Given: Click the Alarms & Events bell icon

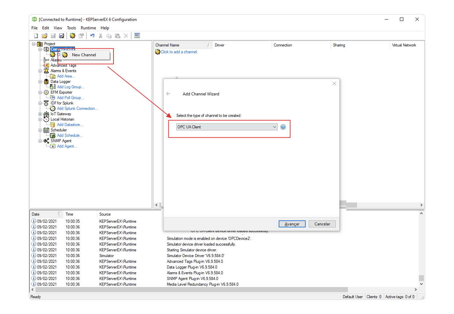Looking at the screenshot, I should 46,71.
